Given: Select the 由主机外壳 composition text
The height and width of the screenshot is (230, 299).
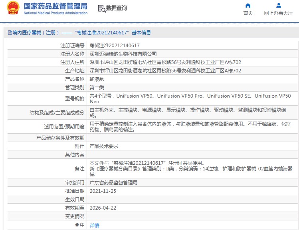Looking at the screenshot, I should point(188,113).
